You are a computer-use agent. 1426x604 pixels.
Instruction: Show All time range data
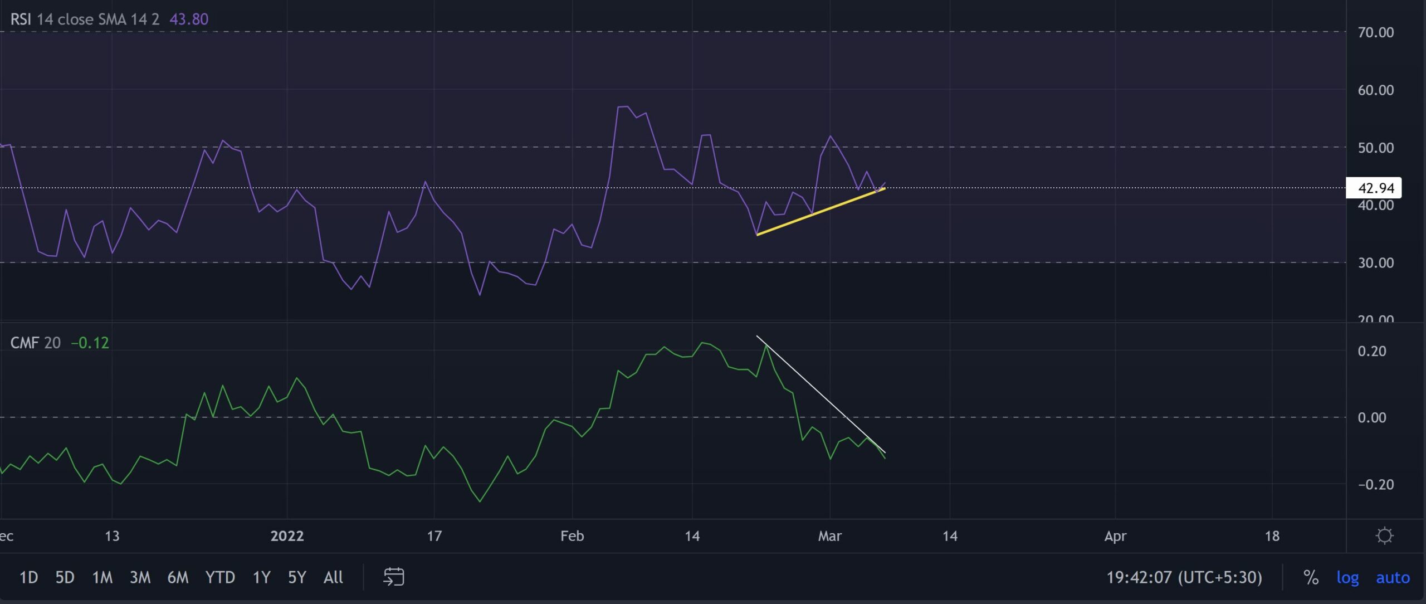coord(333,577)
